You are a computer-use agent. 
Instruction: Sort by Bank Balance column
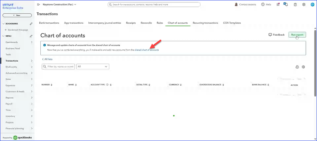(268, 85)
